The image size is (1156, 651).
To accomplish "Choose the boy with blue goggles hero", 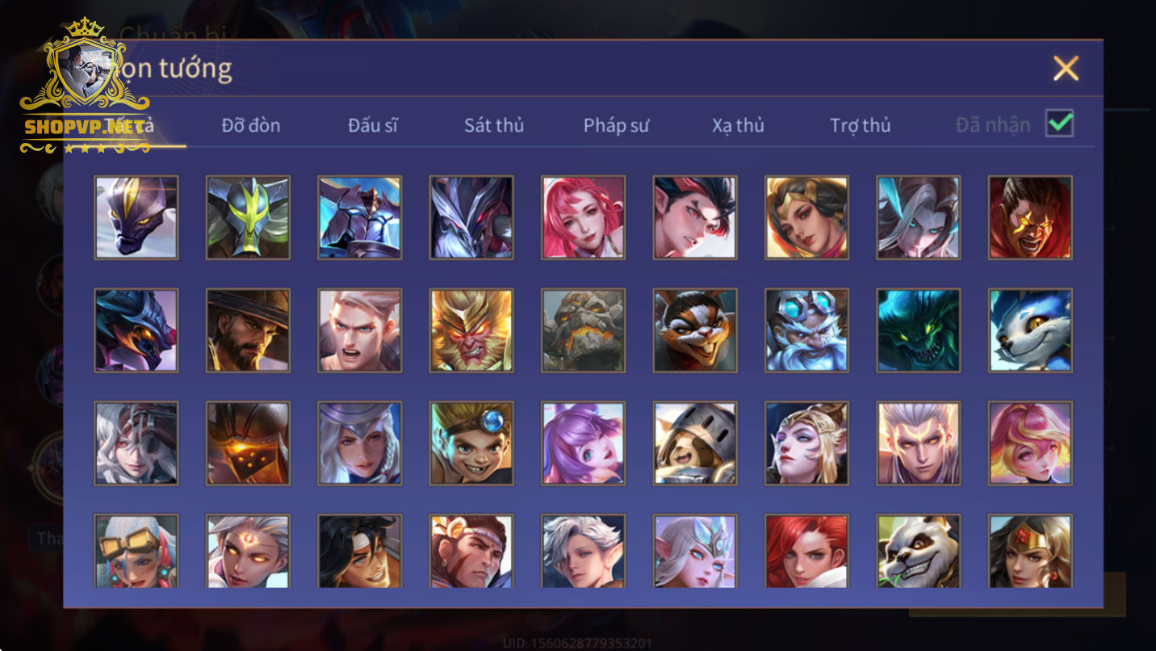I will coord(471,443).
